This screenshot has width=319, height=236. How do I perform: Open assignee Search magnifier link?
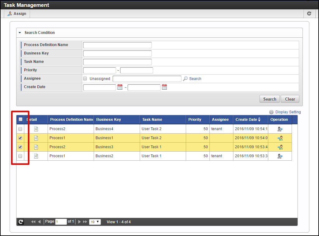192,79
